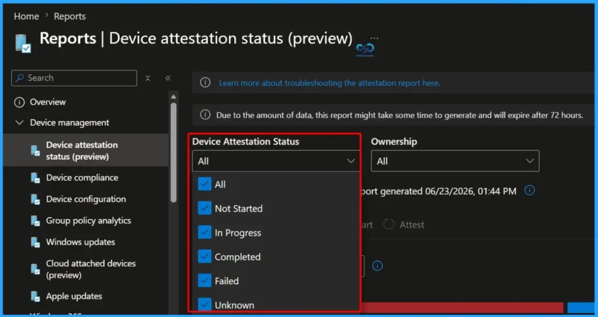The width and height of the screenshot is (598, 317).
Task: Click the Group policy analytics icon
Action: tap(35, 221)
